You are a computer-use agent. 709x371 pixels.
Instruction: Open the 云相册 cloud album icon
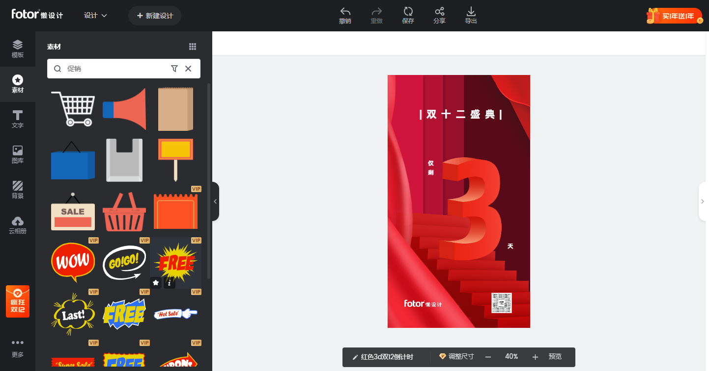point(18,225)
